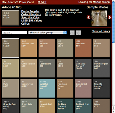Open Order Literature link
The height and width of the screenshot is (113, 115).
pyautogui.click(x=31, y=14)
